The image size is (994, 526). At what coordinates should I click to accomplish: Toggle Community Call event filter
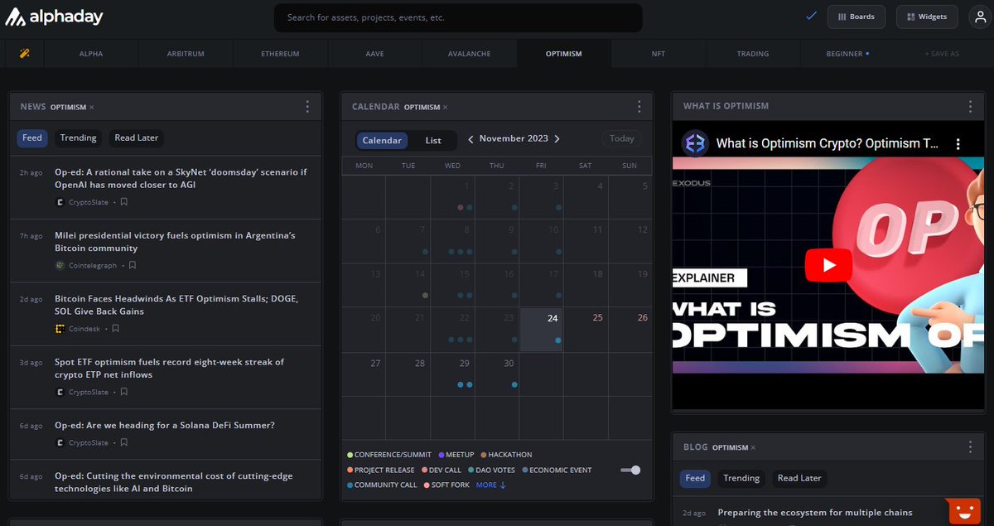(x=382, y=485)
